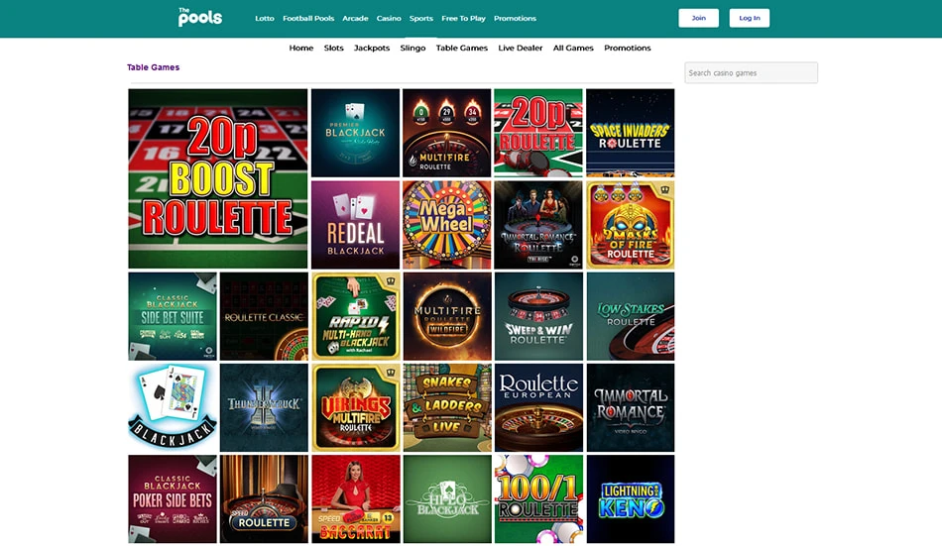Open Snakes & Ladders Live tile
This screenshot has height=546, width=942.
click(x=447, y=407)
